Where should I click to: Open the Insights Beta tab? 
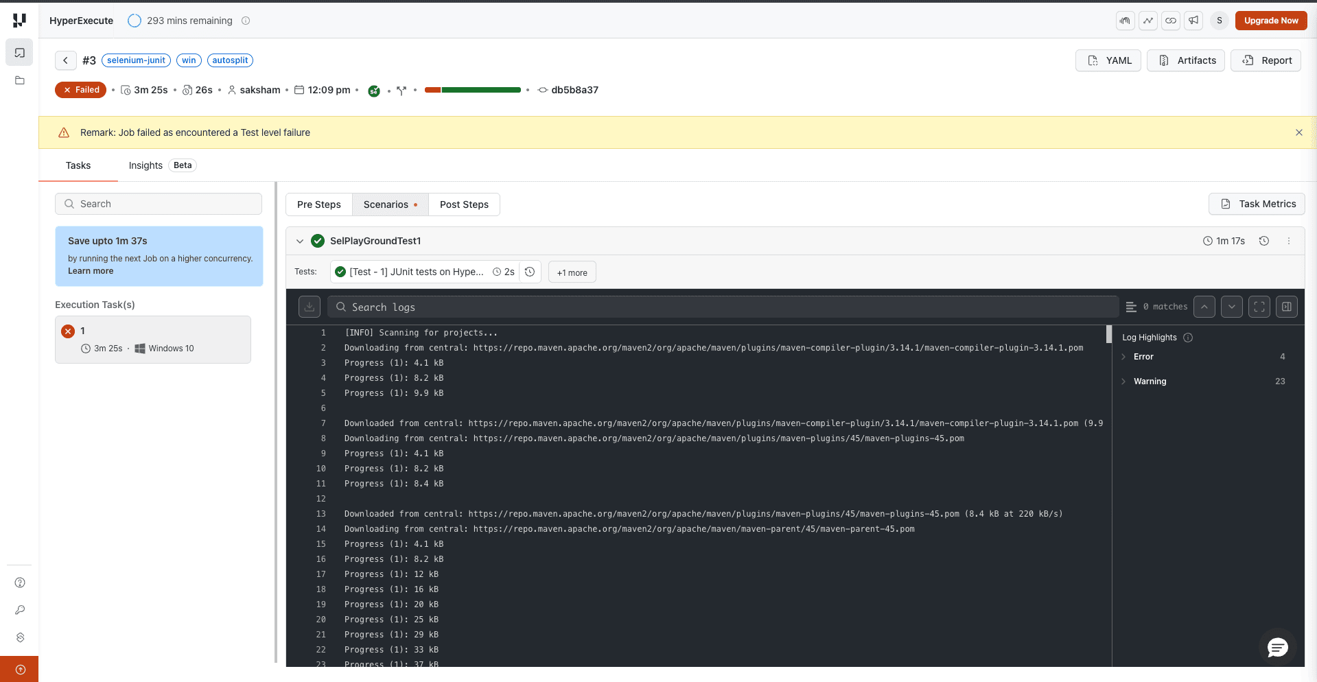pos(163,165)
